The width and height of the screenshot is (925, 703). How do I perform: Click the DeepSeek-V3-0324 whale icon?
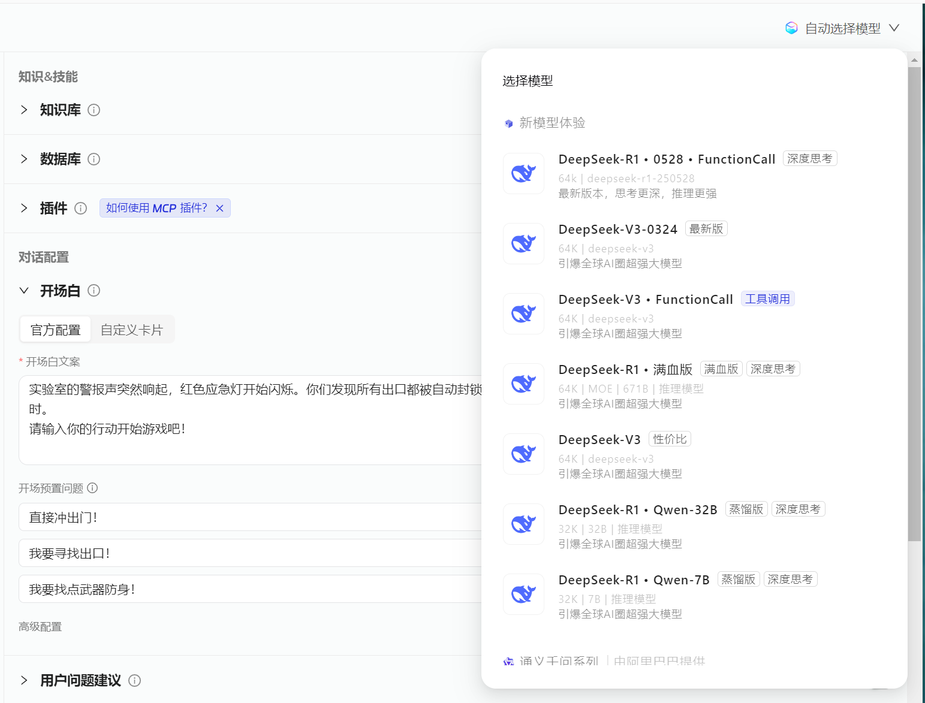tap(523, 244)
